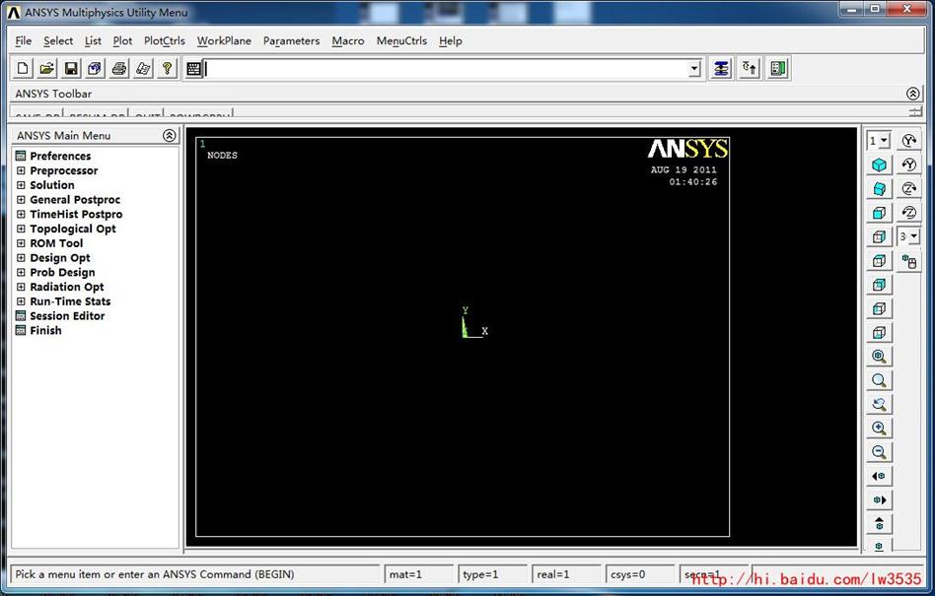This screenshot has width=935, height=596.
Task: Collapse the ANSYS Main Menu chevron
Action: pyautogui.click(x=170, y=135)
